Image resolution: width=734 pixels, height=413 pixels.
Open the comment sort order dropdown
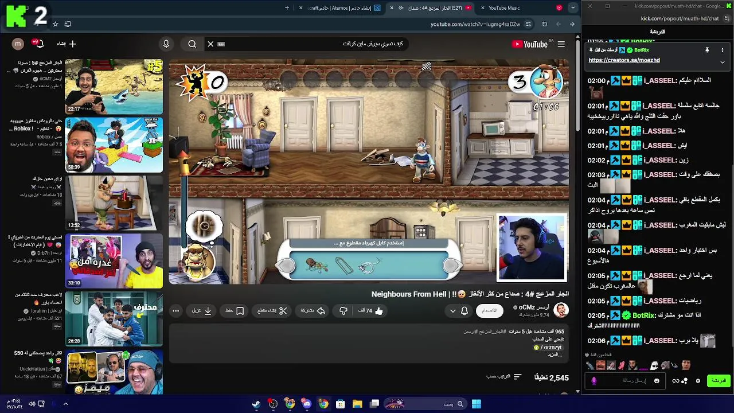504,377
